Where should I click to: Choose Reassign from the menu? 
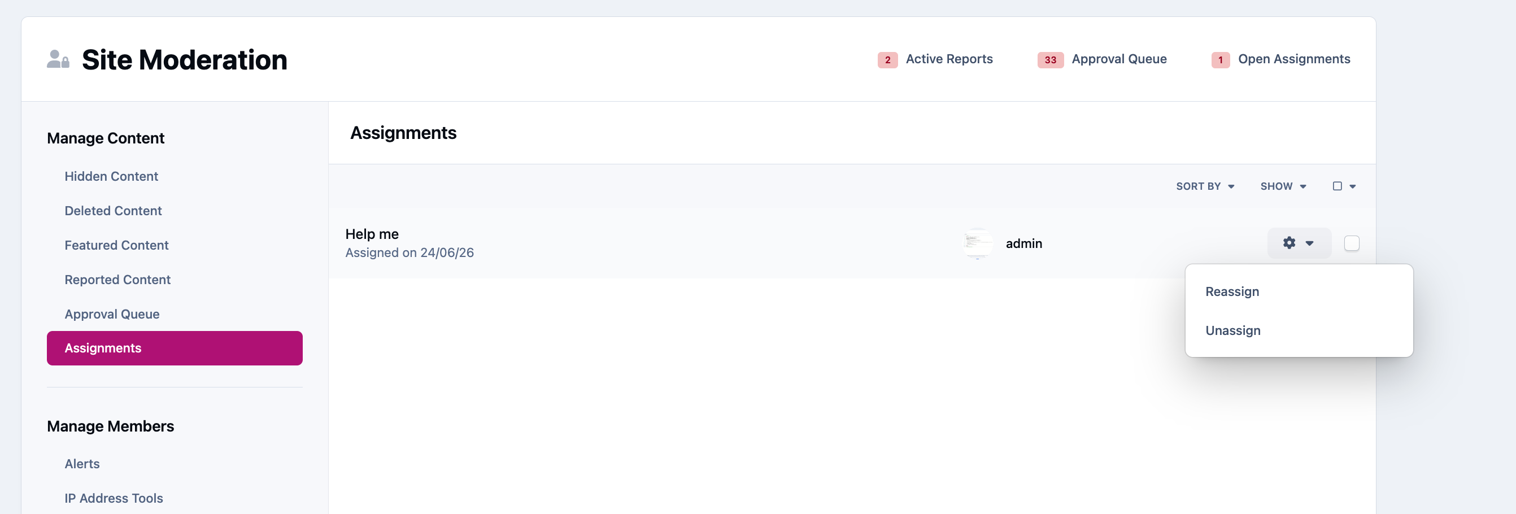1232,291
